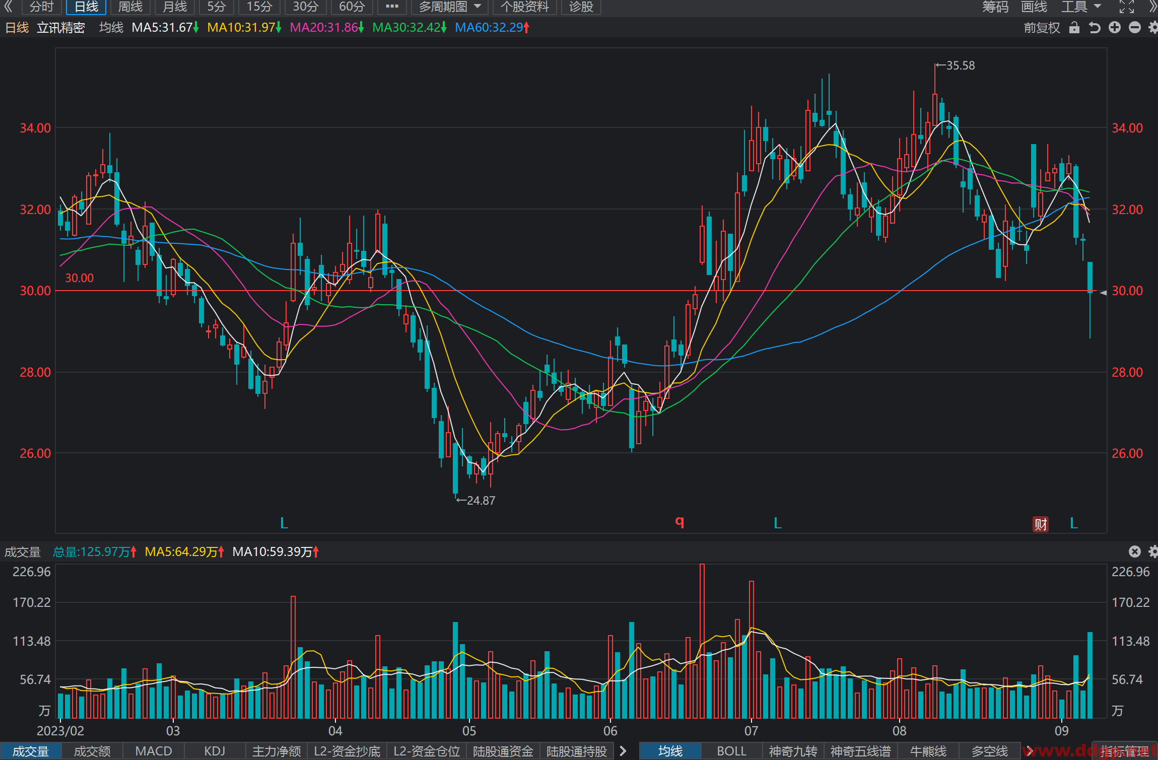
Task: Open the 工具 dropdown menu
Action: 1081,7
